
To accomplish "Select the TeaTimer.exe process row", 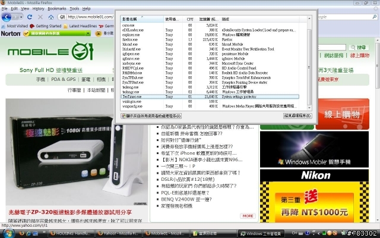I will 210,96.
